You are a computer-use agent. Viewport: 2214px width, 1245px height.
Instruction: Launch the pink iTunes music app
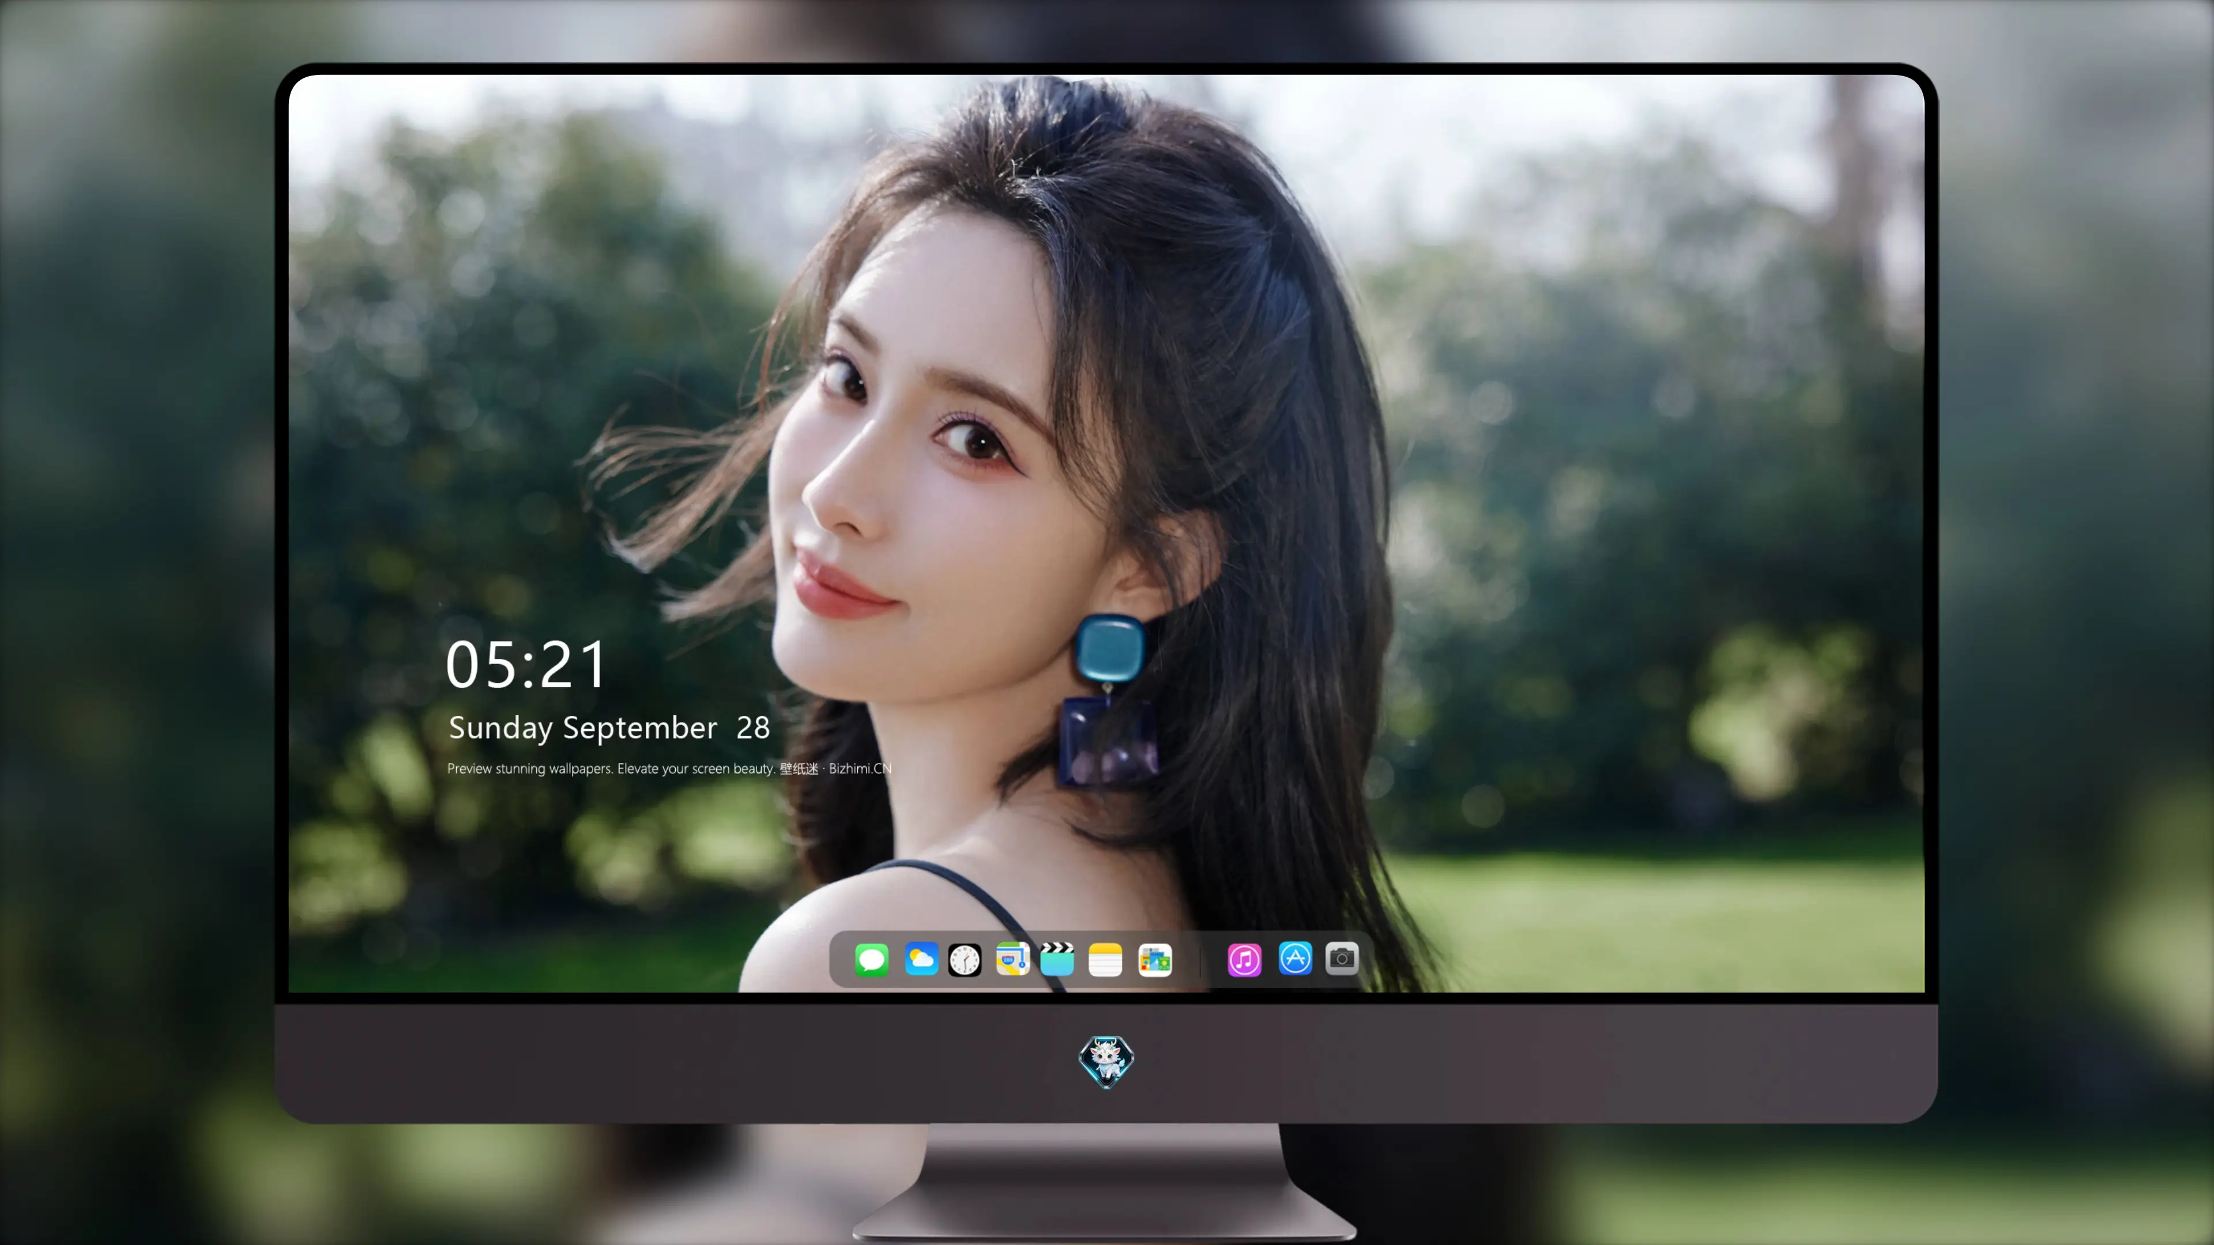[1244, 959]
